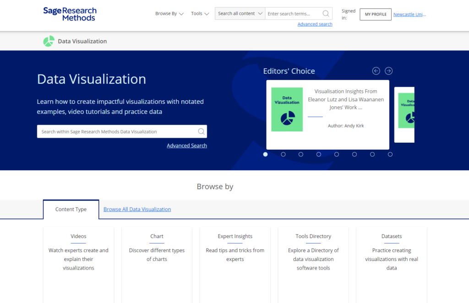Click the magnifier icon in top search bar
The height and width of the screenshot is (303, 469).
pos(326,14)
